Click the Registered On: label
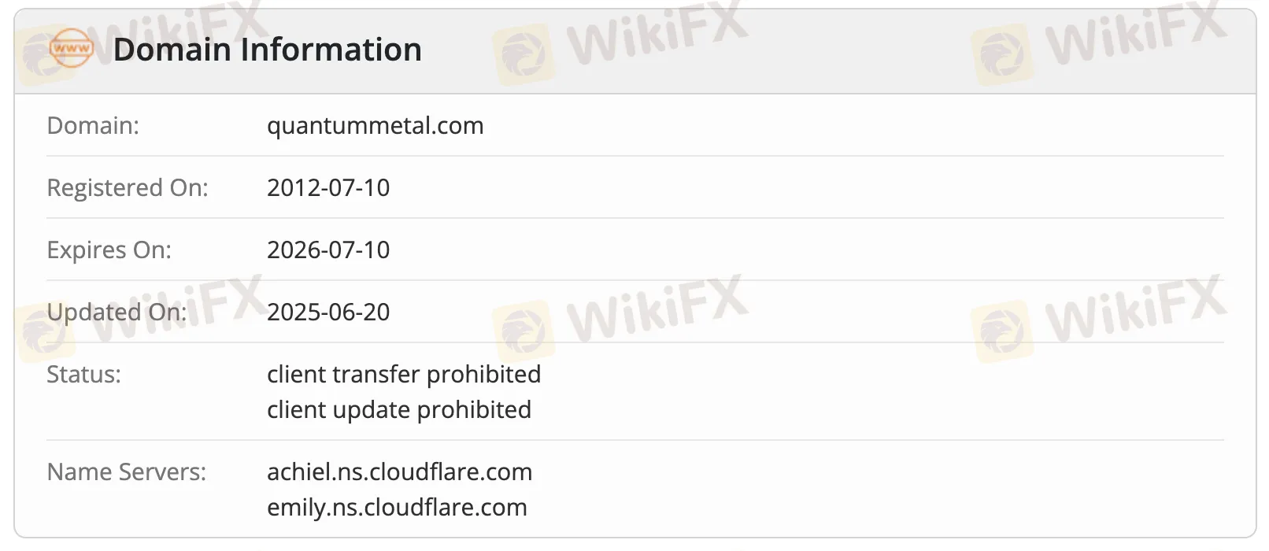 point(128,188)
